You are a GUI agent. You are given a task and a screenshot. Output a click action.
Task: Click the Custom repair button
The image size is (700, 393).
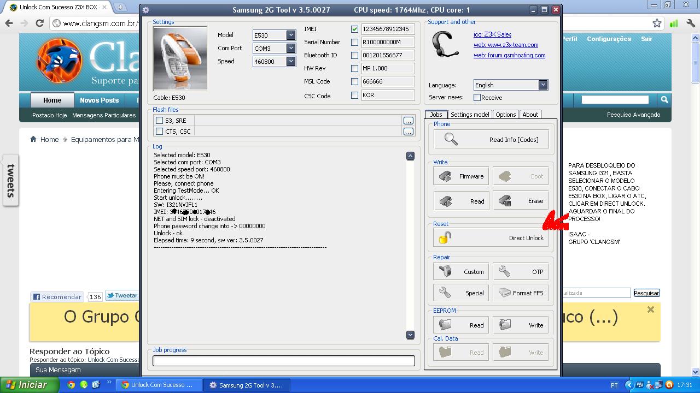click(461, 272)
